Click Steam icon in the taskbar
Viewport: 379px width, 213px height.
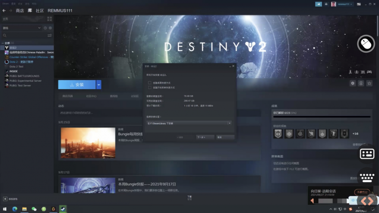point(63,209)
